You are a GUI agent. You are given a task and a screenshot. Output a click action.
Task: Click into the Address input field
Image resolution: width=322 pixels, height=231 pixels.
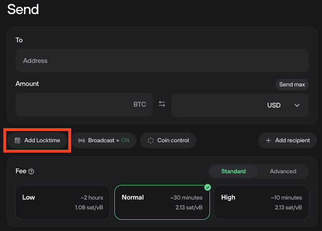pos(162,61)
